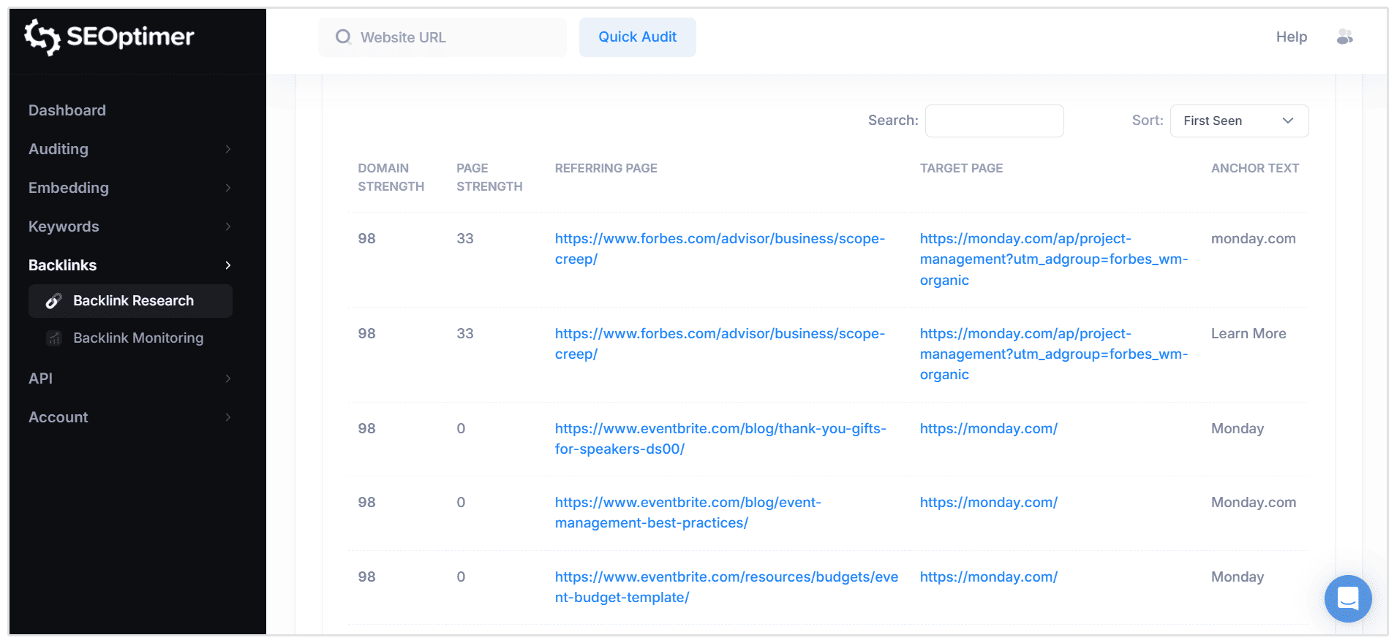Expand the Keywords menu chevron
1397x643 pixels.
[227, 227]
